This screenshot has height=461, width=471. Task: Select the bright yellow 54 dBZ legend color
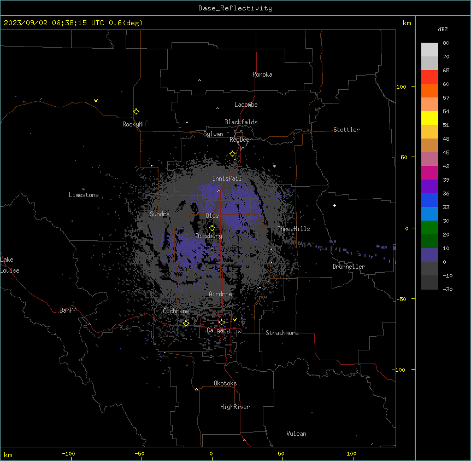pyautogui.click(x=429, y=118)
